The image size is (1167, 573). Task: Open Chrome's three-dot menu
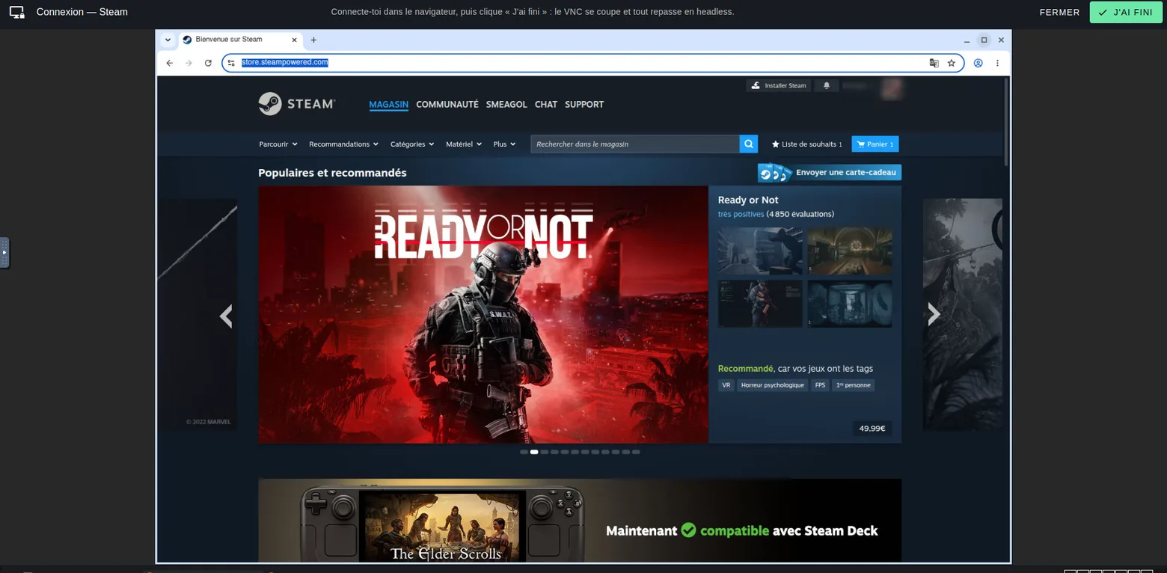[997, 63]
